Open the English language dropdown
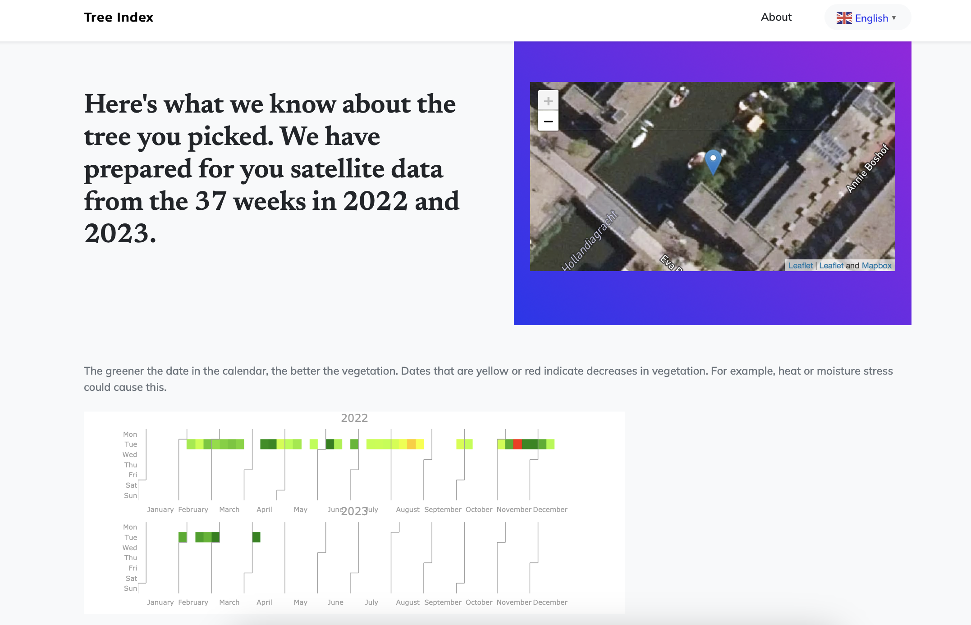971x625 pixels. 867,18
